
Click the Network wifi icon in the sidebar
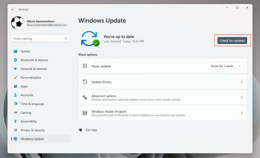[x=15, y=69]
